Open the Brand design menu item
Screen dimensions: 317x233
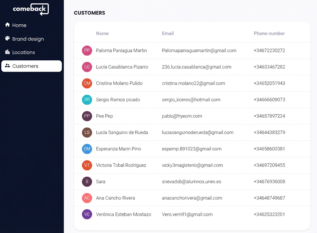coord(28,39)
